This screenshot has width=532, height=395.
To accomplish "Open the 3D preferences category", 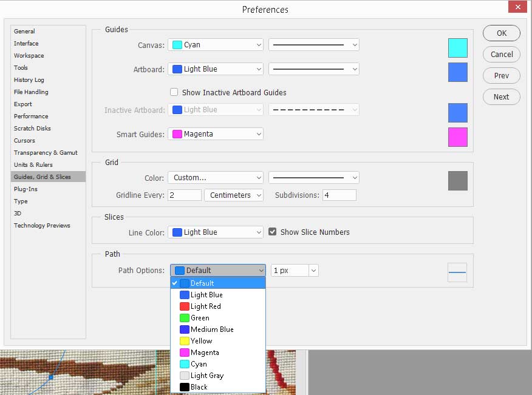I will tap(17, 213).
